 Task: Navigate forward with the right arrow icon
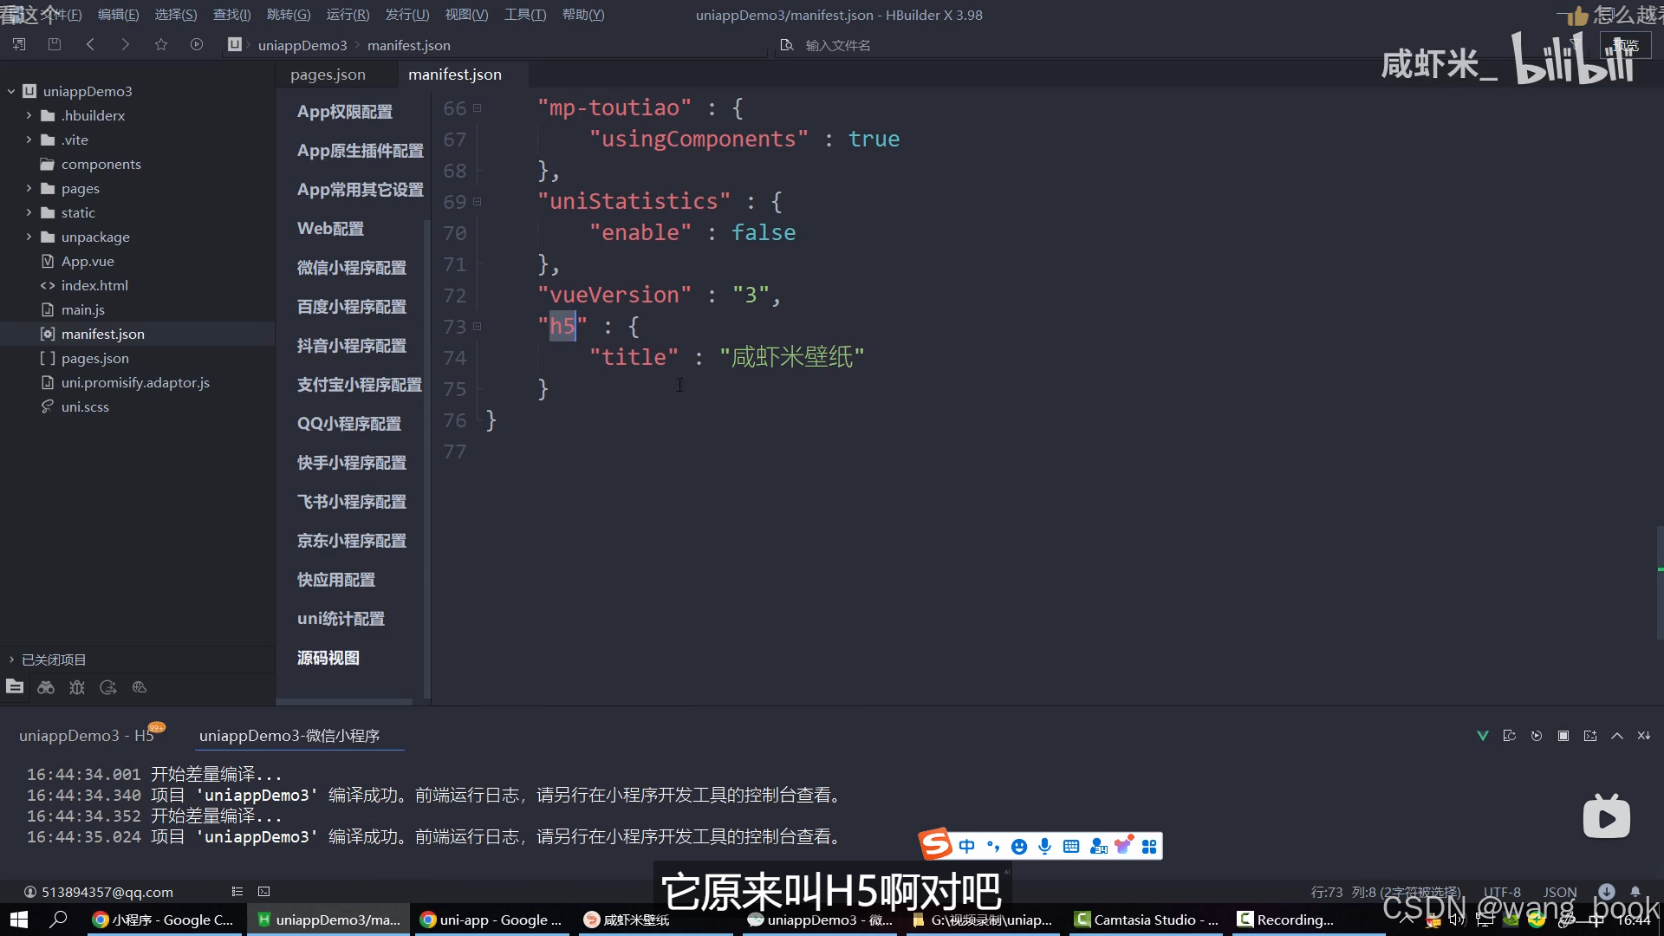(x=126, y=44)
